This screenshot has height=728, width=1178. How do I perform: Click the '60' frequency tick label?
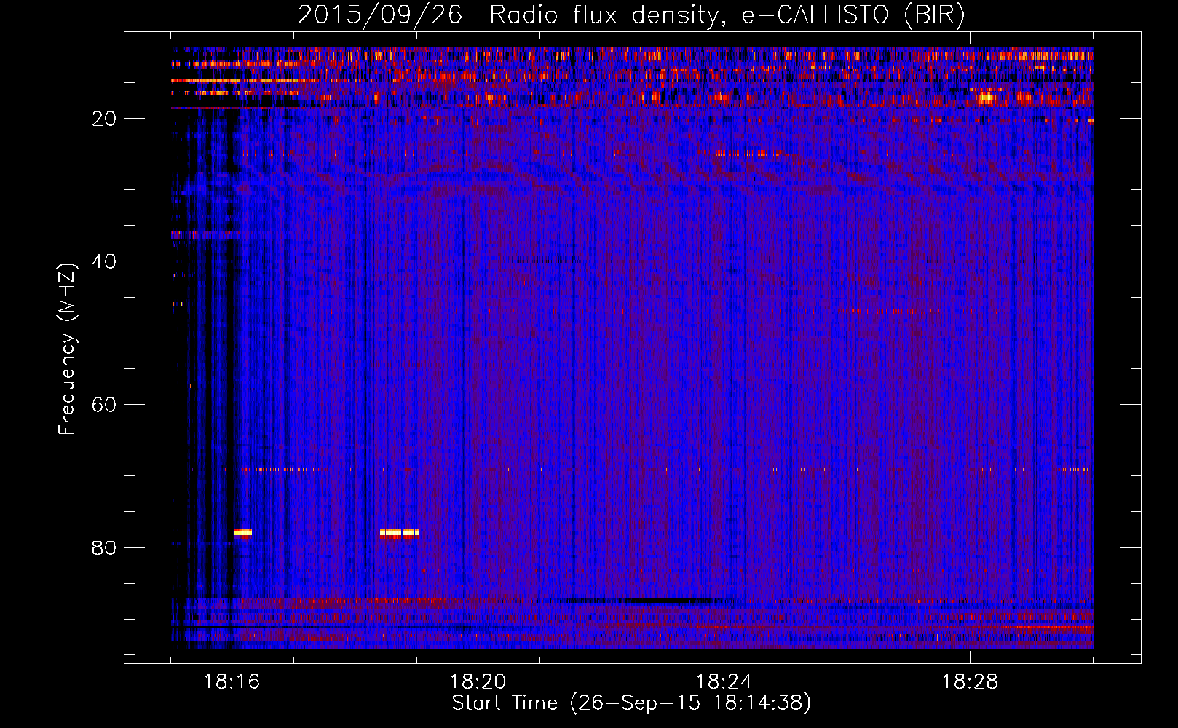click(104, 405)
